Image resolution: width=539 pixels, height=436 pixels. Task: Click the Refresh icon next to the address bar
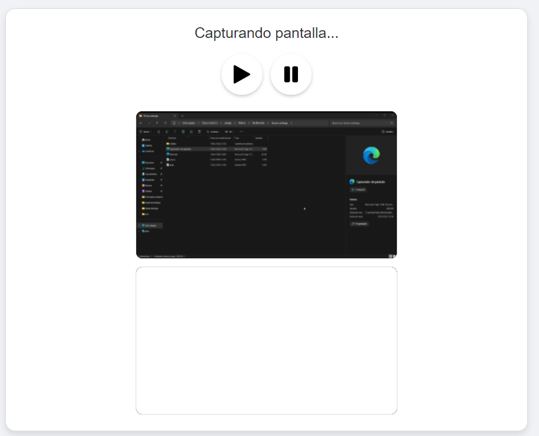click(x=165, y=123)
